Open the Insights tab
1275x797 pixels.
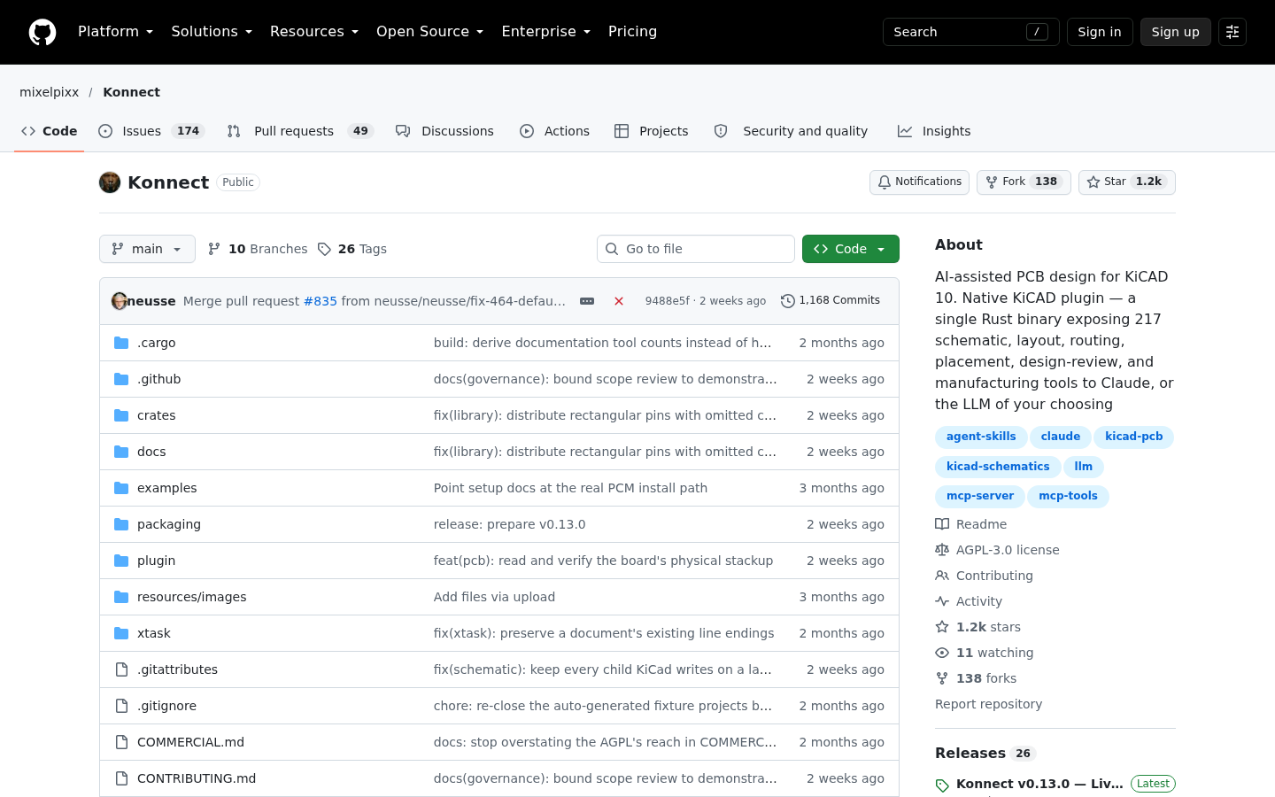(934, 131)
